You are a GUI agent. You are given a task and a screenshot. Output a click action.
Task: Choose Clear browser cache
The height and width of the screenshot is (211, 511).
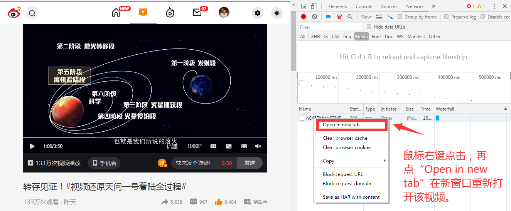(351, 138)
